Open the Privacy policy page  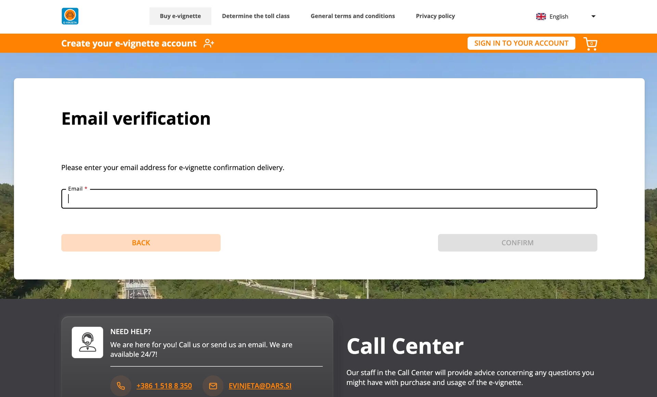435,16
